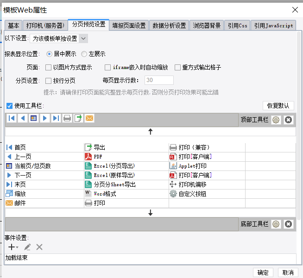Select the 打印 item under Word格式
This screenshot has height=278, width=303.
126,203
